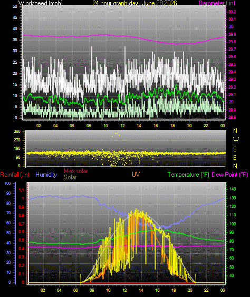The image size is (250, 297).
Task: Click the '30.1' barometer axis value
Action: tap(232, 19)
